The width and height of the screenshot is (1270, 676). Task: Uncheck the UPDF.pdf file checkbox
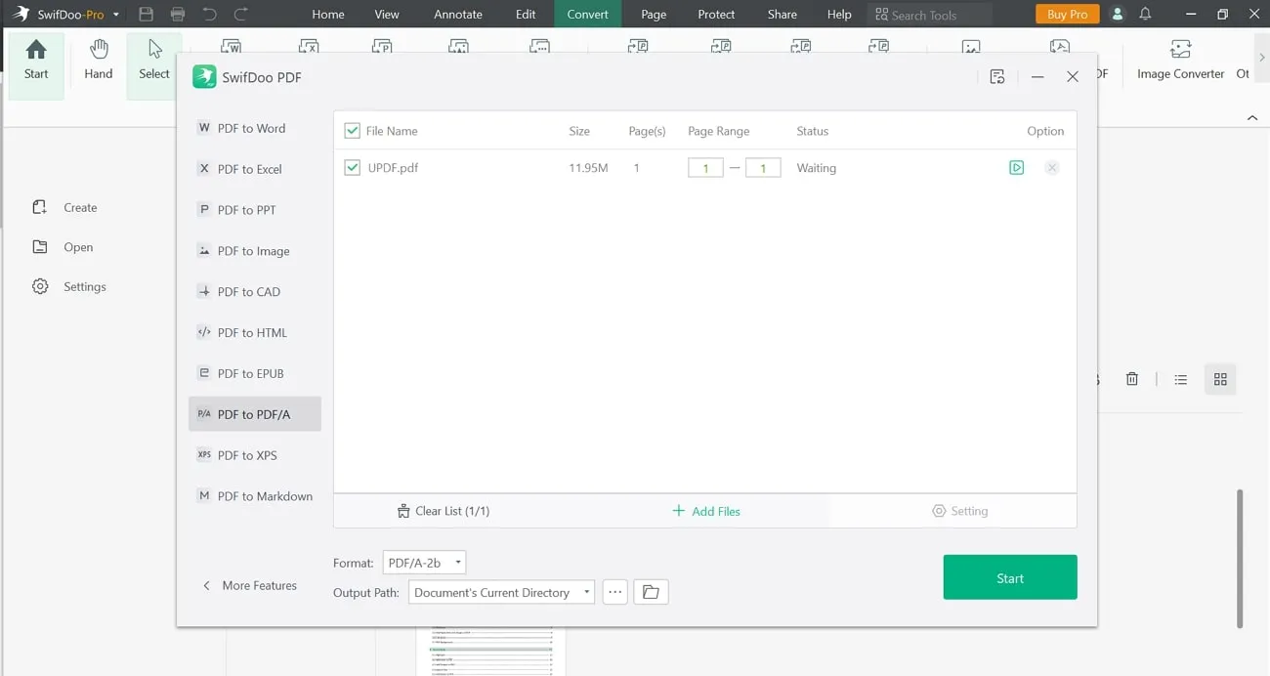pos(353,168)
